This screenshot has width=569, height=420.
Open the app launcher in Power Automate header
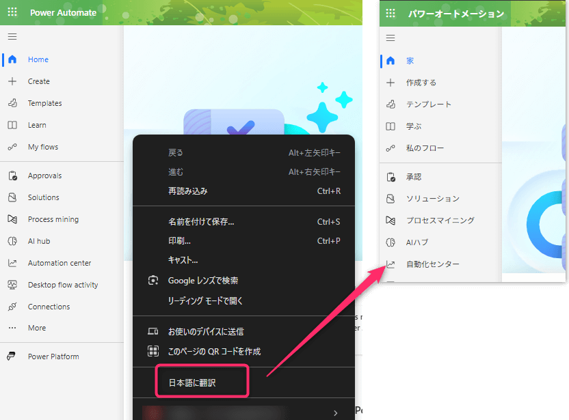click(x=12, y=12)
